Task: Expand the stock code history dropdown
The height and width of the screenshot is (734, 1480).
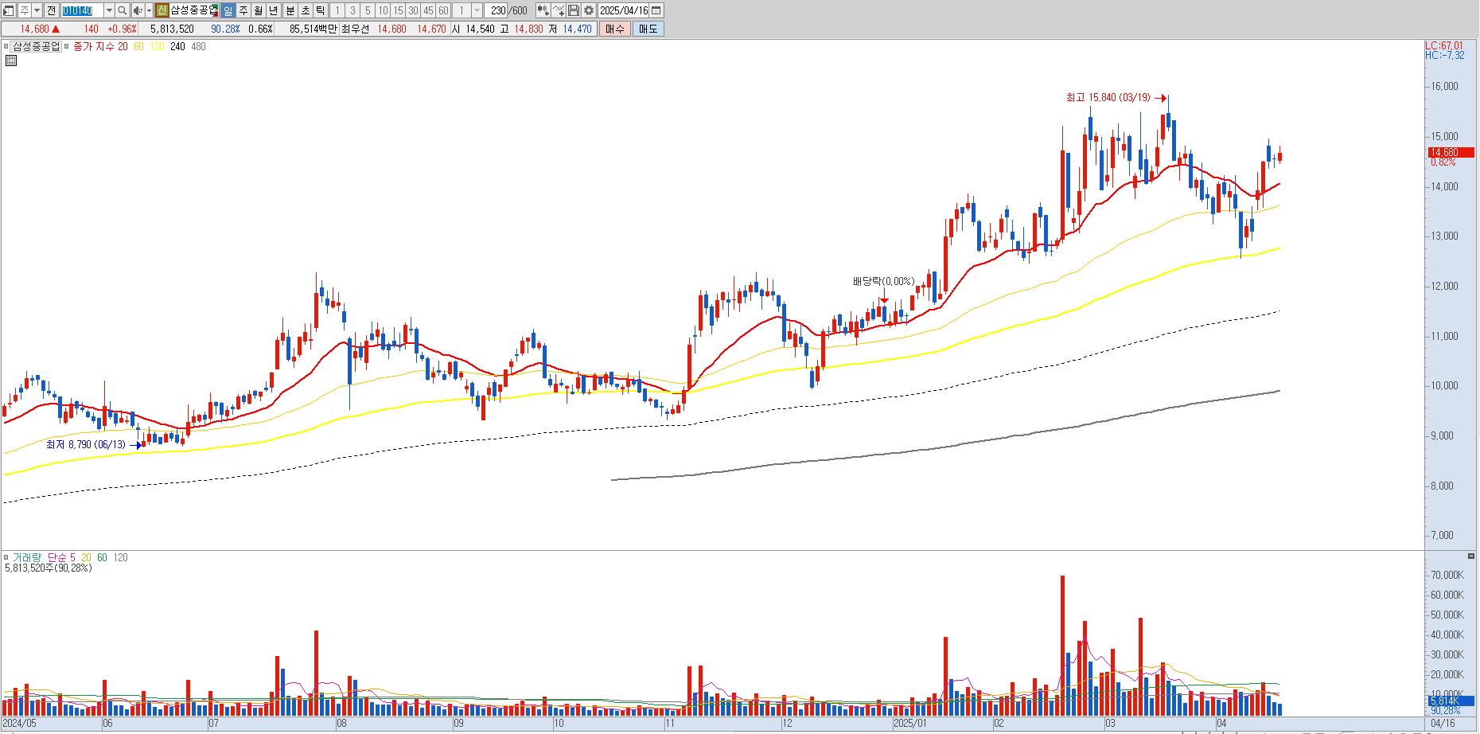Action: (x=109, y=10)
